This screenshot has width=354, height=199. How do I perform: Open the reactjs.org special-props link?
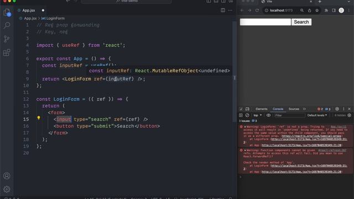pyautogui.click(x=311, y=136)
